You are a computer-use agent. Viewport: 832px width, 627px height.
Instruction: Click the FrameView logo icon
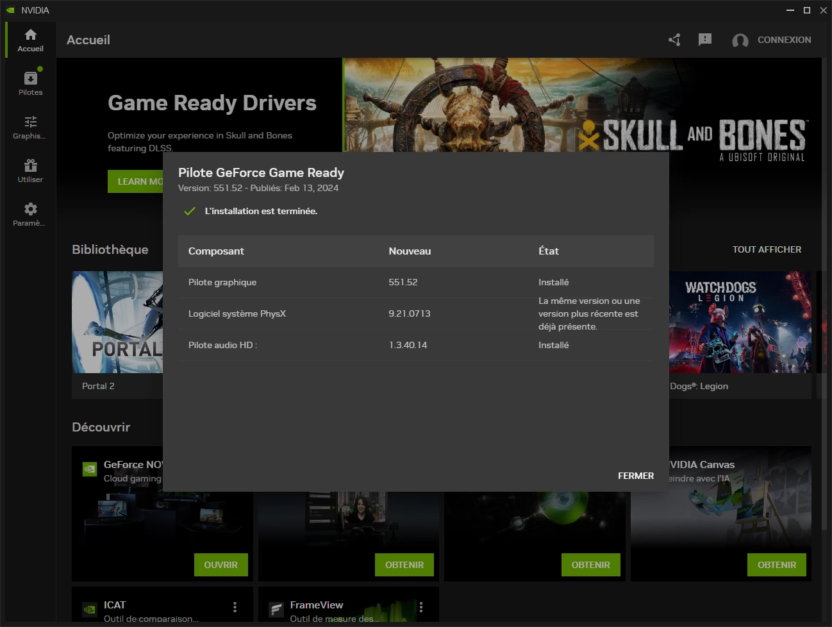(x=276, y=609)
